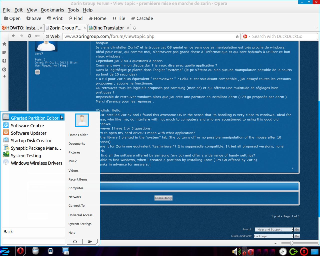
Task: Click the power shutdown button in menu
Action: (x=75, y=241)
